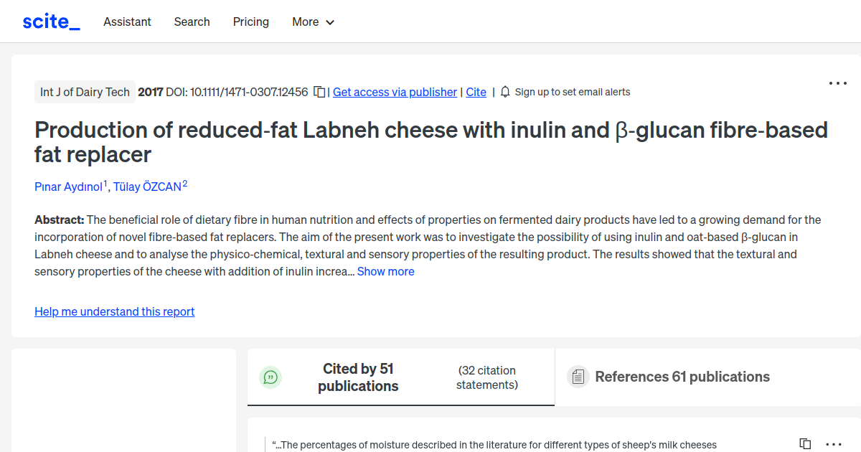This screenshot has width=861, height=452.
Task: Open the Pricing page
Action: pos(250,22)
